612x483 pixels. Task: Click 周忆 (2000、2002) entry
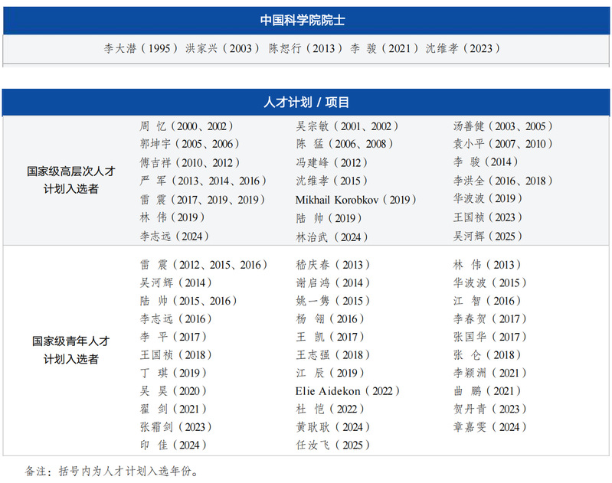click(186, 126)
